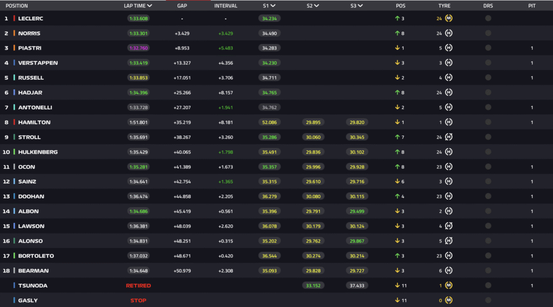Click Sainz's yellow positions-lost arrow

pos(397,181)
